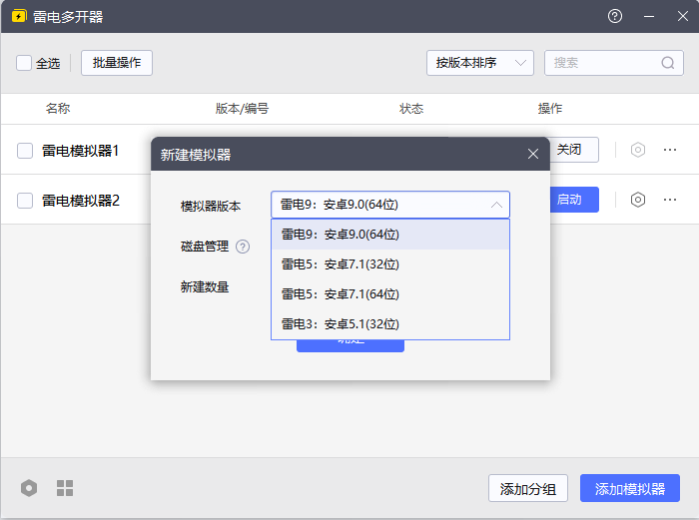The image size is (699, 520).
Task: Switch to grid view icon at bottom
Action: point(65,488)
